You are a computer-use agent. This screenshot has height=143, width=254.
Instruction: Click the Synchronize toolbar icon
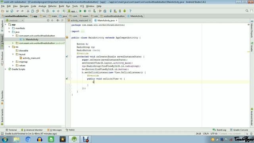12,11
